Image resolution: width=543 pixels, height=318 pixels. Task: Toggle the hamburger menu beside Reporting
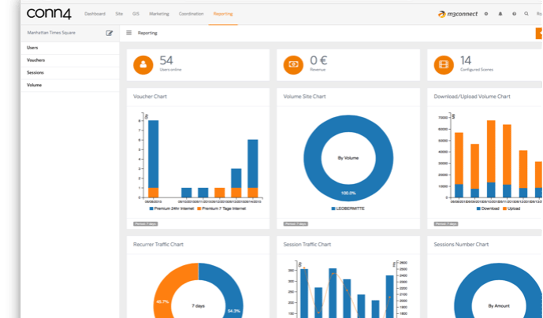pyautogui.click(x=129, y=33)
